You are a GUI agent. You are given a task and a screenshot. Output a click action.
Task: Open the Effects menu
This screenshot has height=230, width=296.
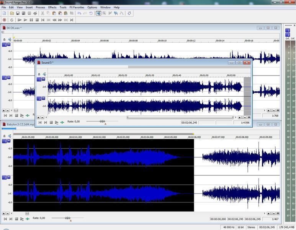[52, 7]
